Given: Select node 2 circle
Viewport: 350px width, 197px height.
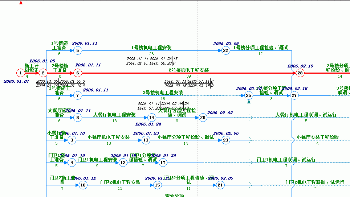Looking at the screenshot, I should click(x=43, y=73).
